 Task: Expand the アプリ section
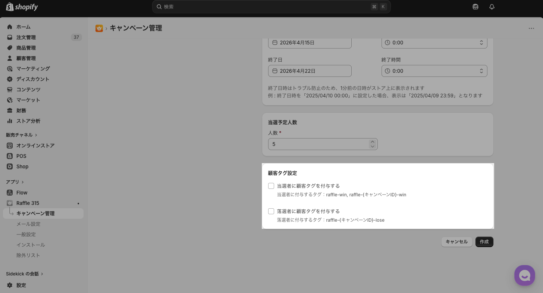click(15, 182)
